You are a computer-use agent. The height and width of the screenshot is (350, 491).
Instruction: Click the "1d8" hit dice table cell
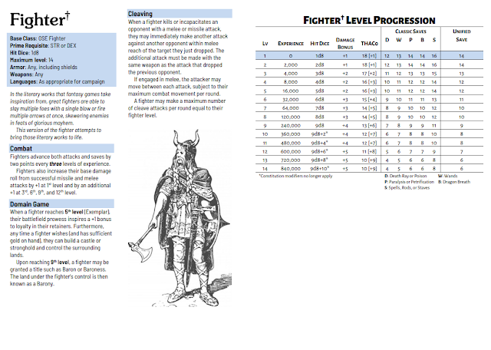pyautogui.click(x=319, y=56)
